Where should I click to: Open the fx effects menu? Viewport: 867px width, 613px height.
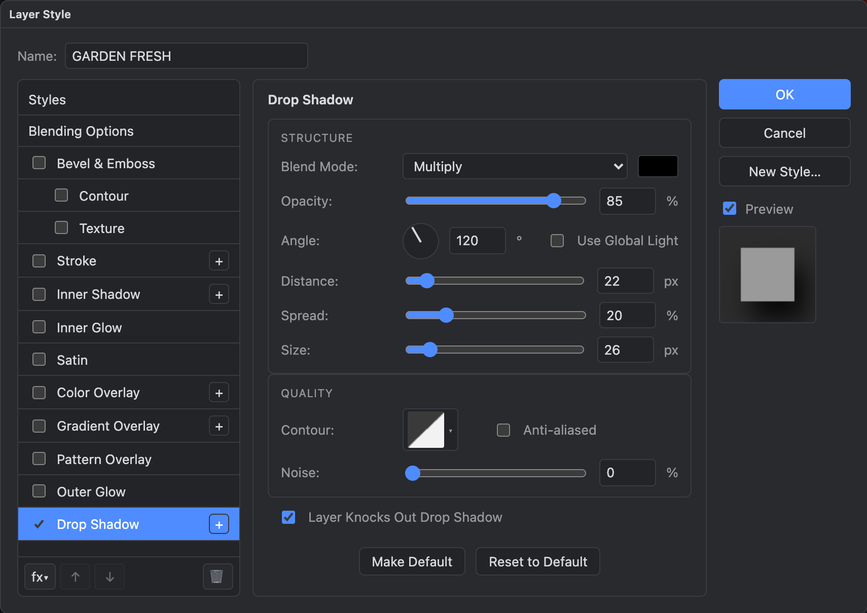40,577
